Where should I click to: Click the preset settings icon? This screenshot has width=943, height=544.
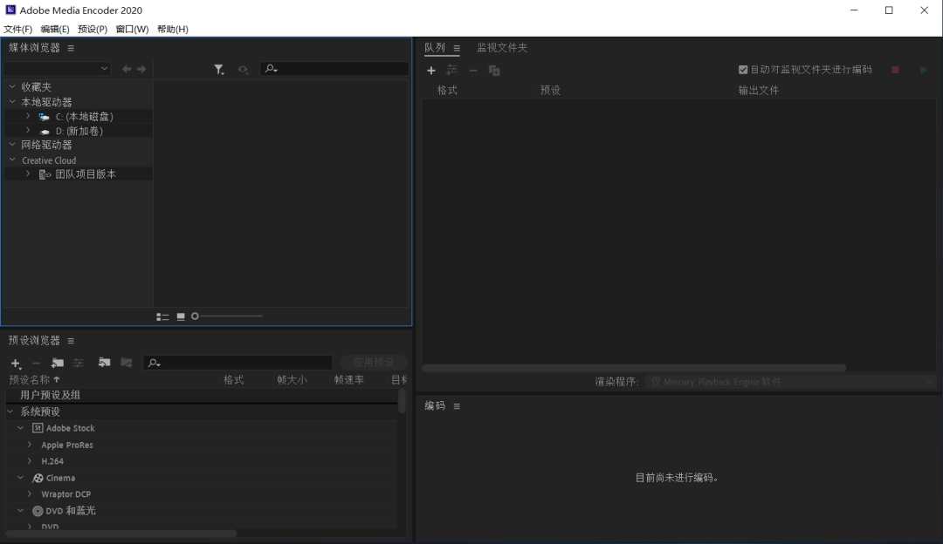(x=79, y=363)
